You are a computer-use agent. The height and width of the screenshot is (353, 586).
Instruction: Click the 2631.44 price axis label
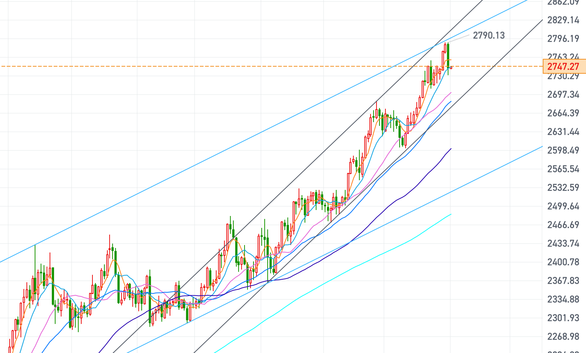click(563, 132)
